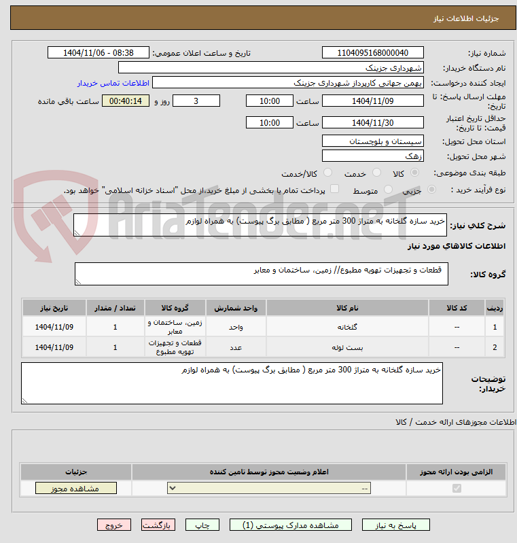Click the گلخانه item name cell

click(x=347, y=327)
